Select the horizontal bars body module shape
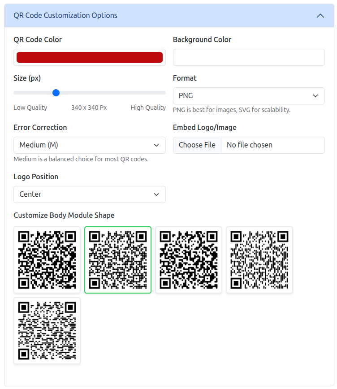This screenshot has width=337, height=389. tap(47, 331)
